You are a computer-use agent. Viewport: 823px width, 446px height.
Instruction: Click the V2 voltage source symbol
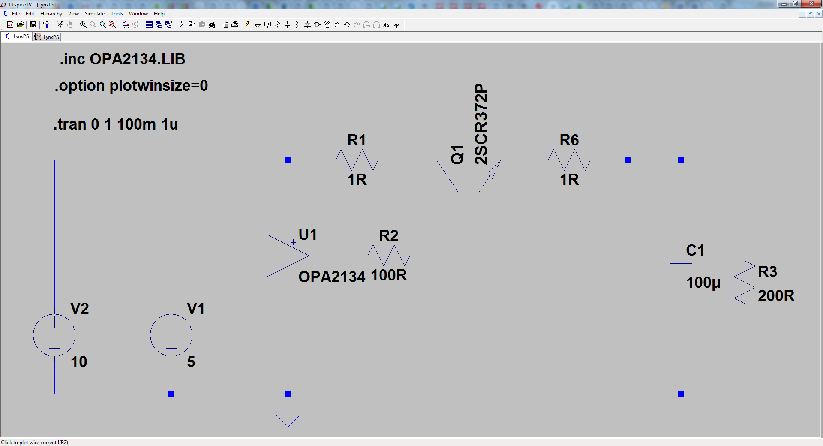(54, 335)
